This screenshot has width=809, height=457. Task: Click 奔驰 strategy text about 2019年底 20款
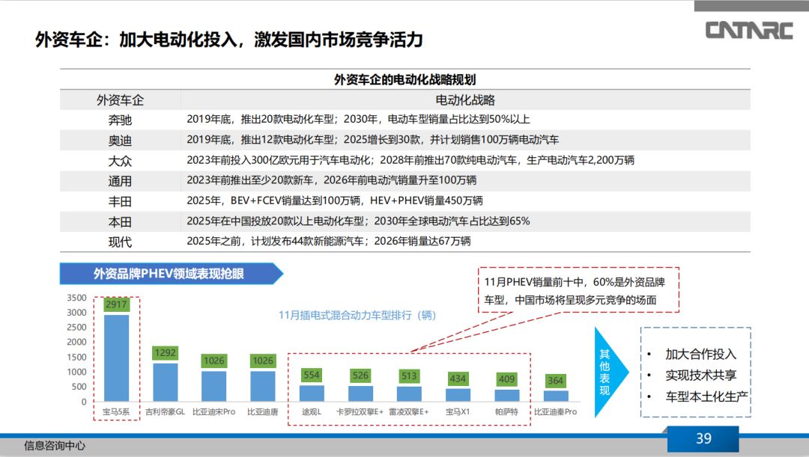pos(358,119)
